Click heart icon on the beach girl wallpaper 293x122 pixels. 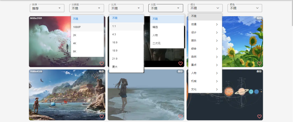(180, 117)
